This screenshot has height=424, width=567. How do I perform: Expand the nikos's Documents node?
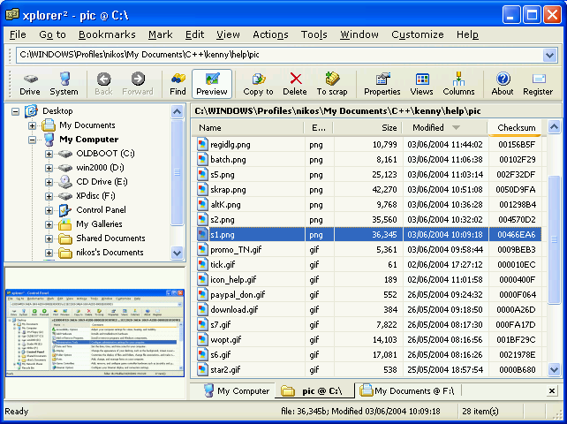[x=49, y=253]
